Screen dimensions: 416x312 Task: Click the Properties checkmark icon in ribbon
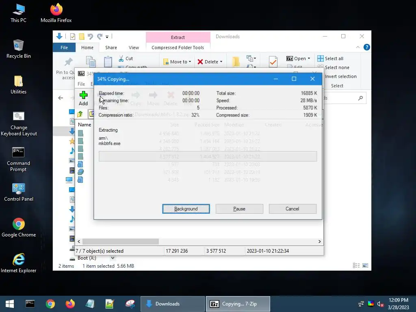tap(273, 62)
